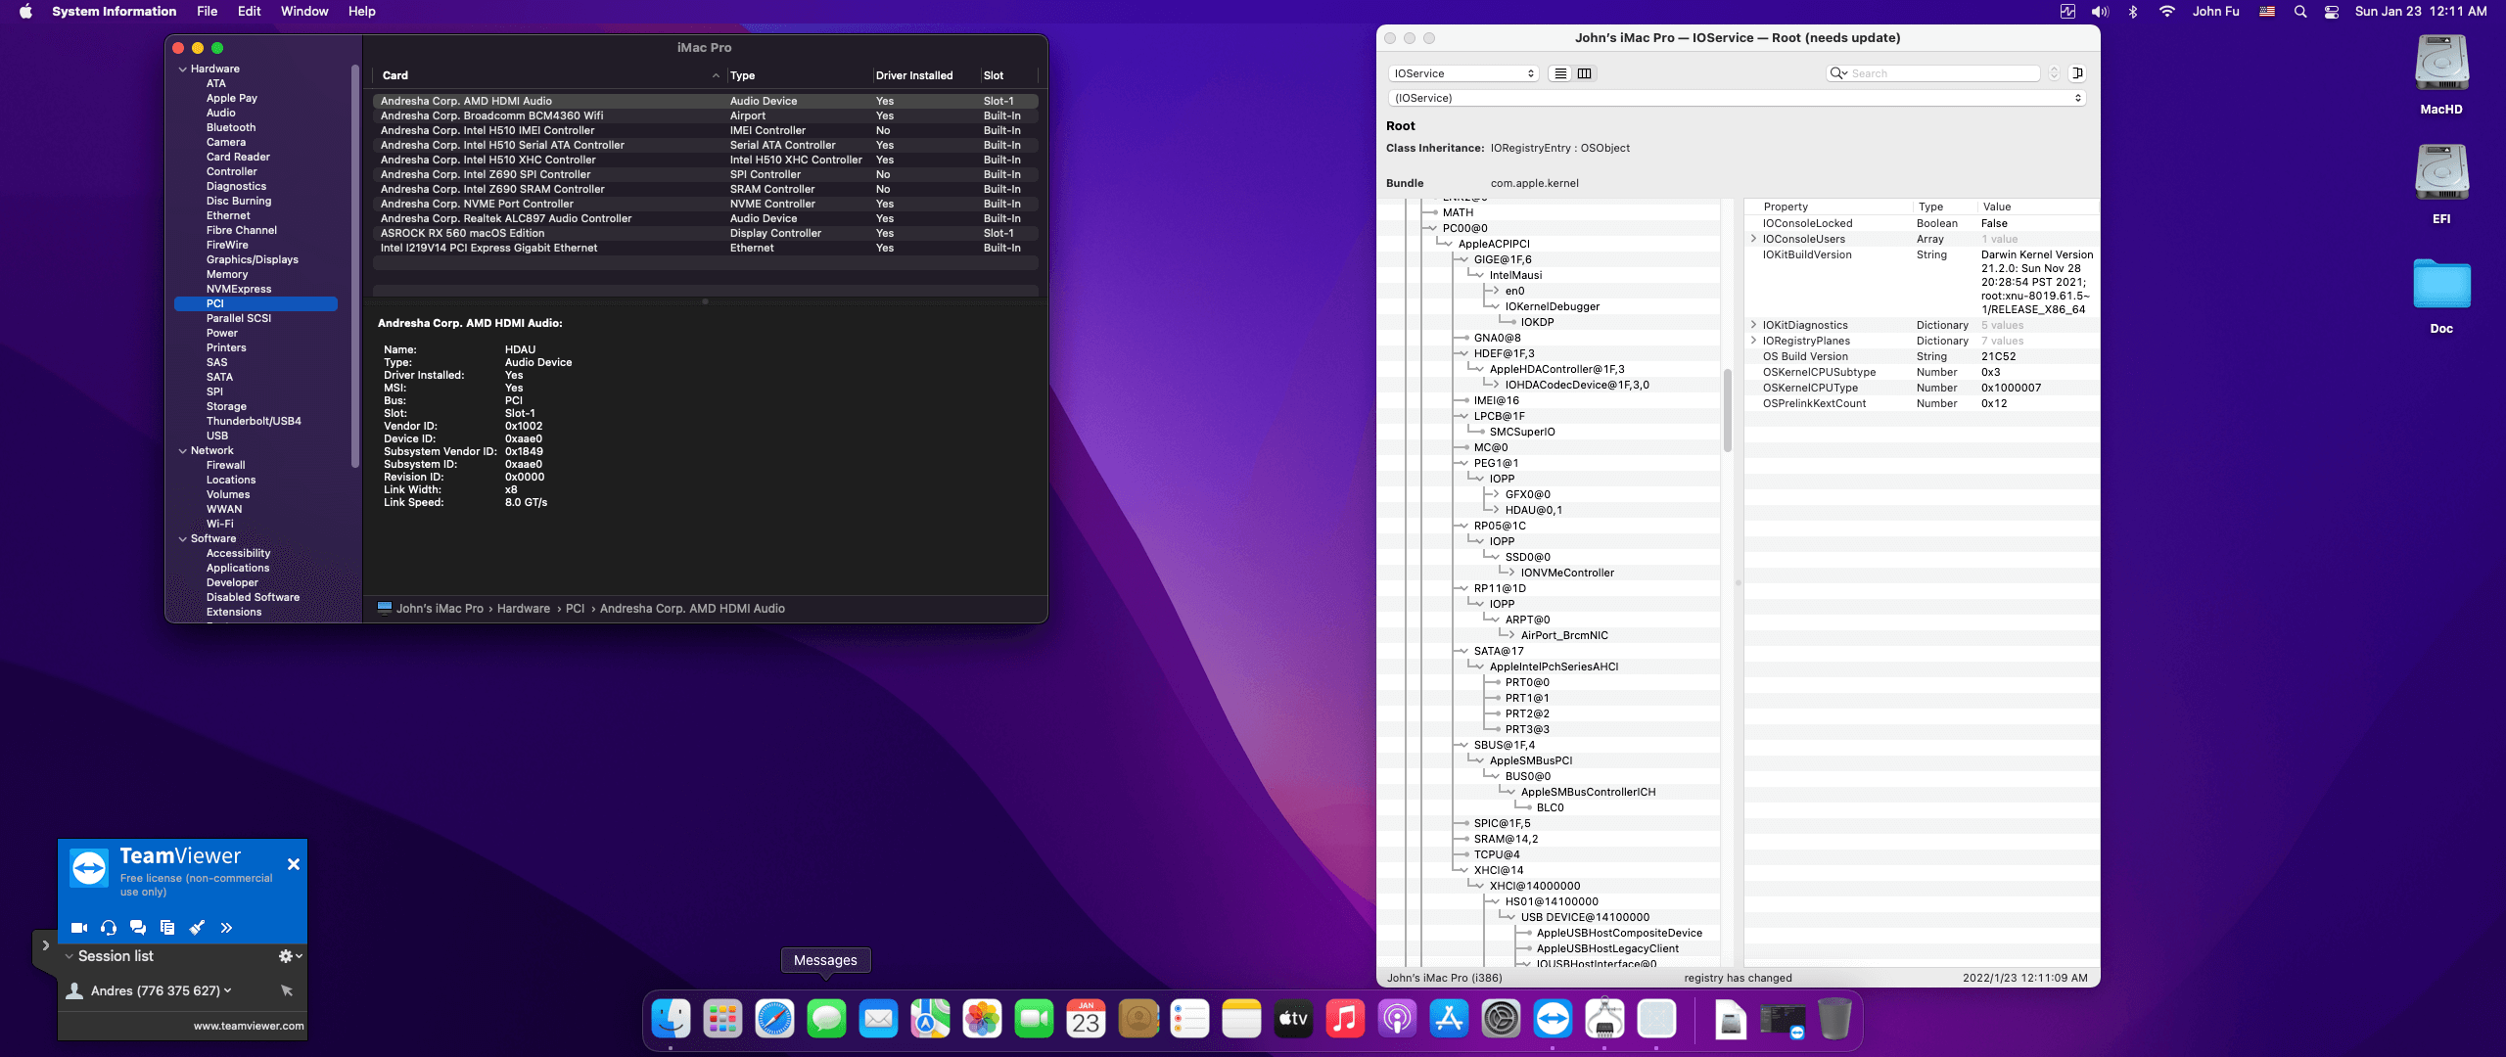Expand the IORegistryPlanes dictionary row

(1753, 341)
